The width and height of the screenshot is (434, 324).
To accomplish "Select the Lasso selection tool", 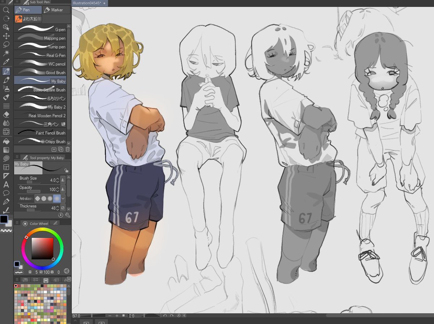I will pos(6,45).
